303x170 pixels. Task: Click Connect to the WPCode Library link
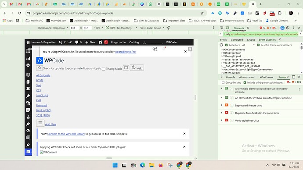(x=66, y=134)
